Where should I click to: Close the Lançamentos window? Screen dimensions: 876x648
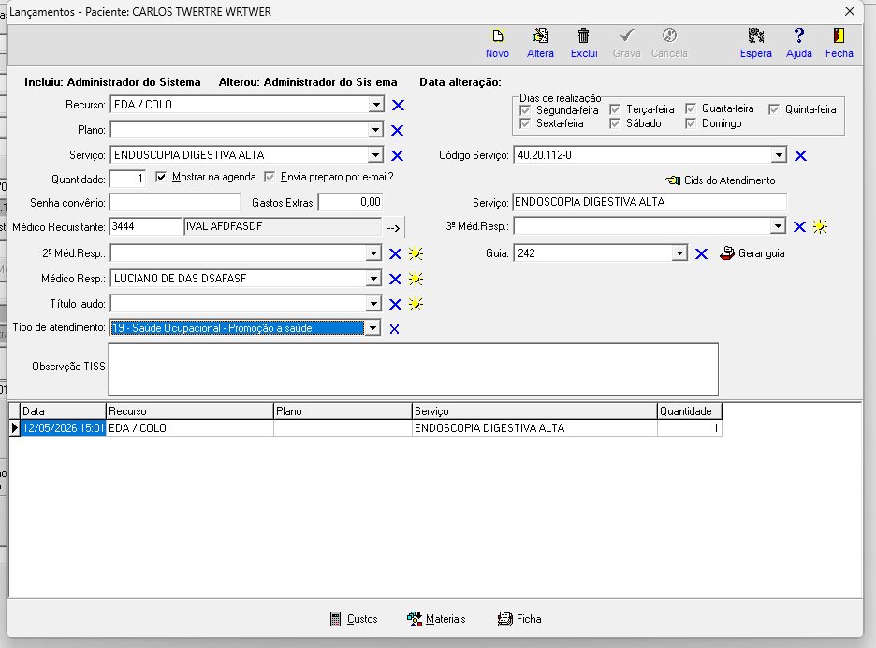coord(850,12)
